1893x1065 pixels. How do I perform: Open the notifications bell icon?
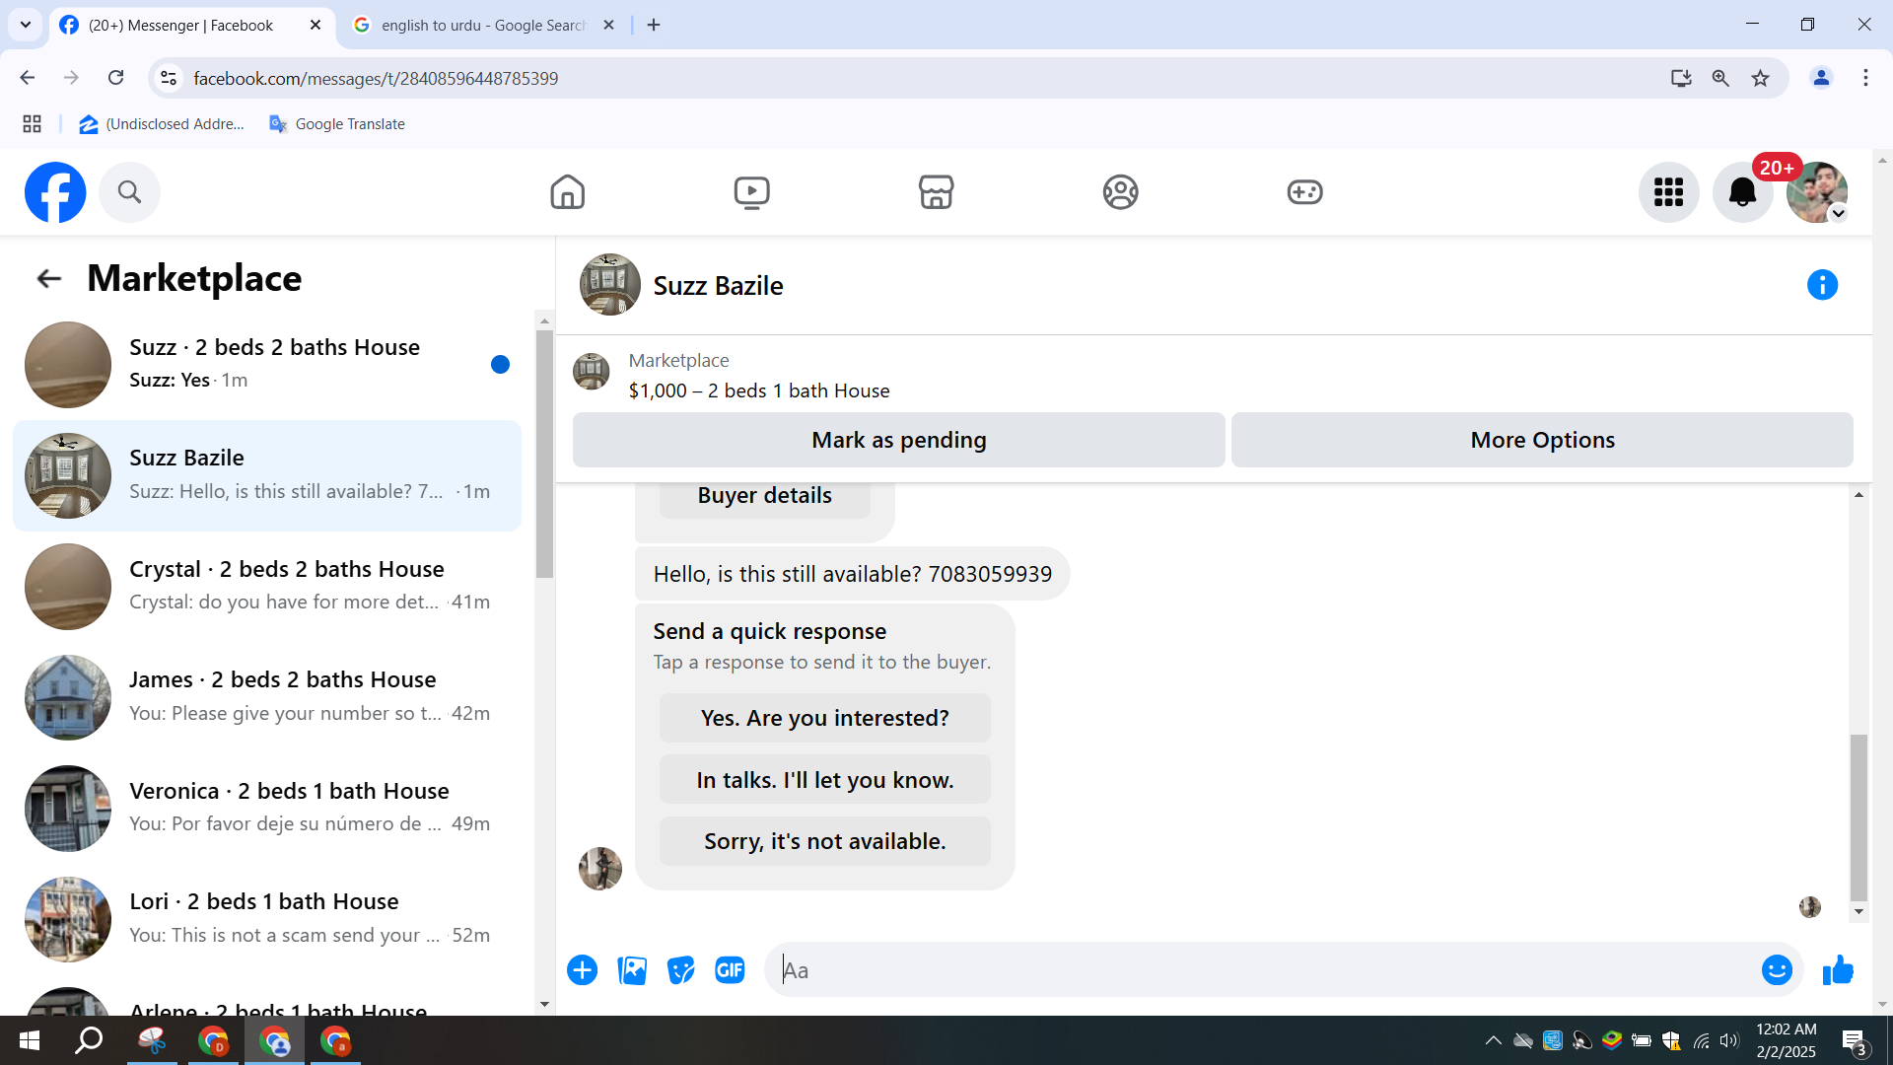pos(1742,192)
